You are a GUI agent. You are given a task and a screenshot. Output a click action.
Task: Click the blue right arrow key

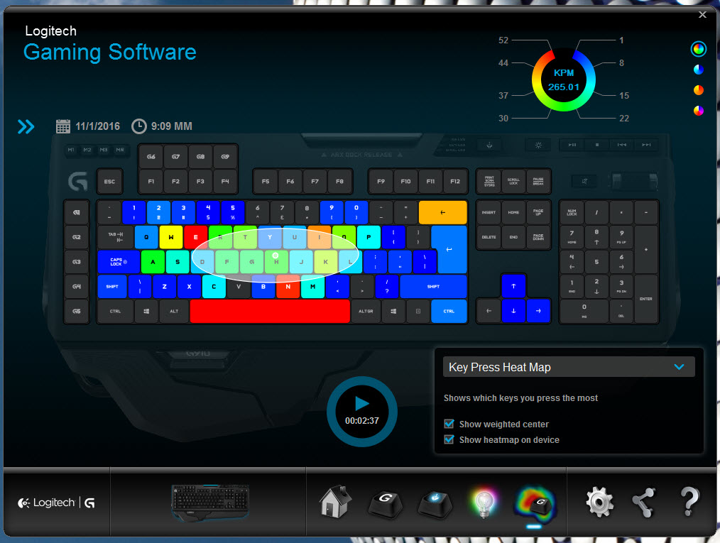click(538, 311)
